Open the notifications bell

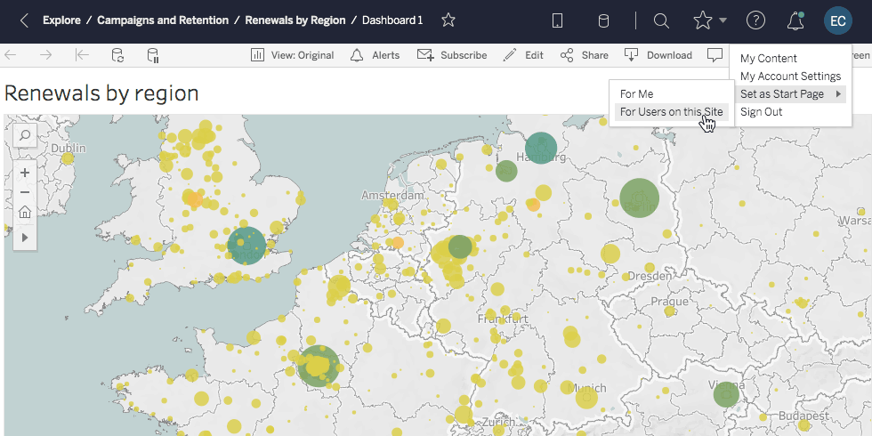pyautogui.click(x=795, y=20)
